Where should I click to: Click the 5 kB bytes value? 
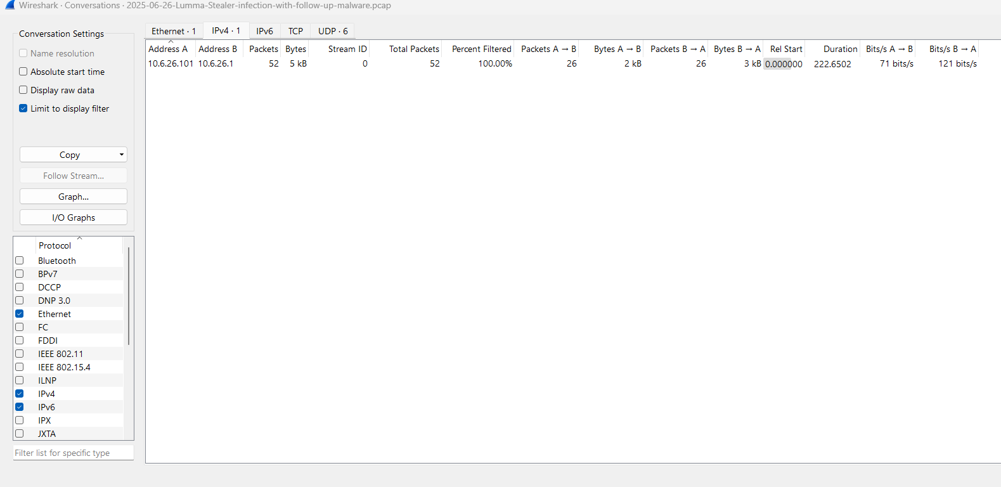(x=298, y=63)
